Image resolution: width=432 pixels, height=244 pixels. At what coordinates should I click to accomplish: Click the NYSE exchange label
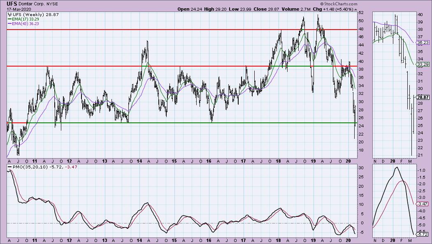click(52, 5)
